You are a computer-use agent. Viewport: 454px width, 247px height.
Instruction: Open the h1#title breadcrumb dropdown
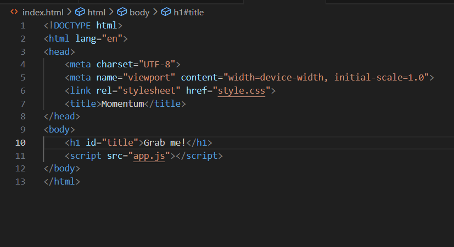[x=188, y=13]
